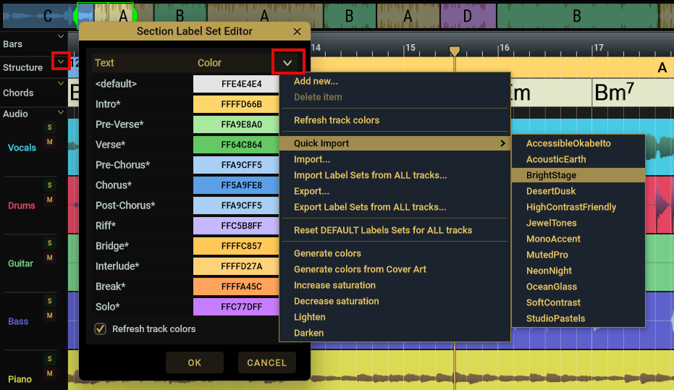Click the CANCEL button
This screenshot has width=674, height=390.
click(x=267, y=363)
